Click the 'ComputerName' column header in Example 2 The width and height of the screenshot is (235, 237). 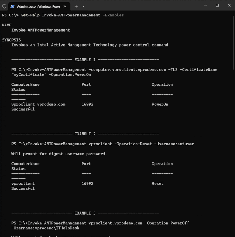tap(26, 164)
